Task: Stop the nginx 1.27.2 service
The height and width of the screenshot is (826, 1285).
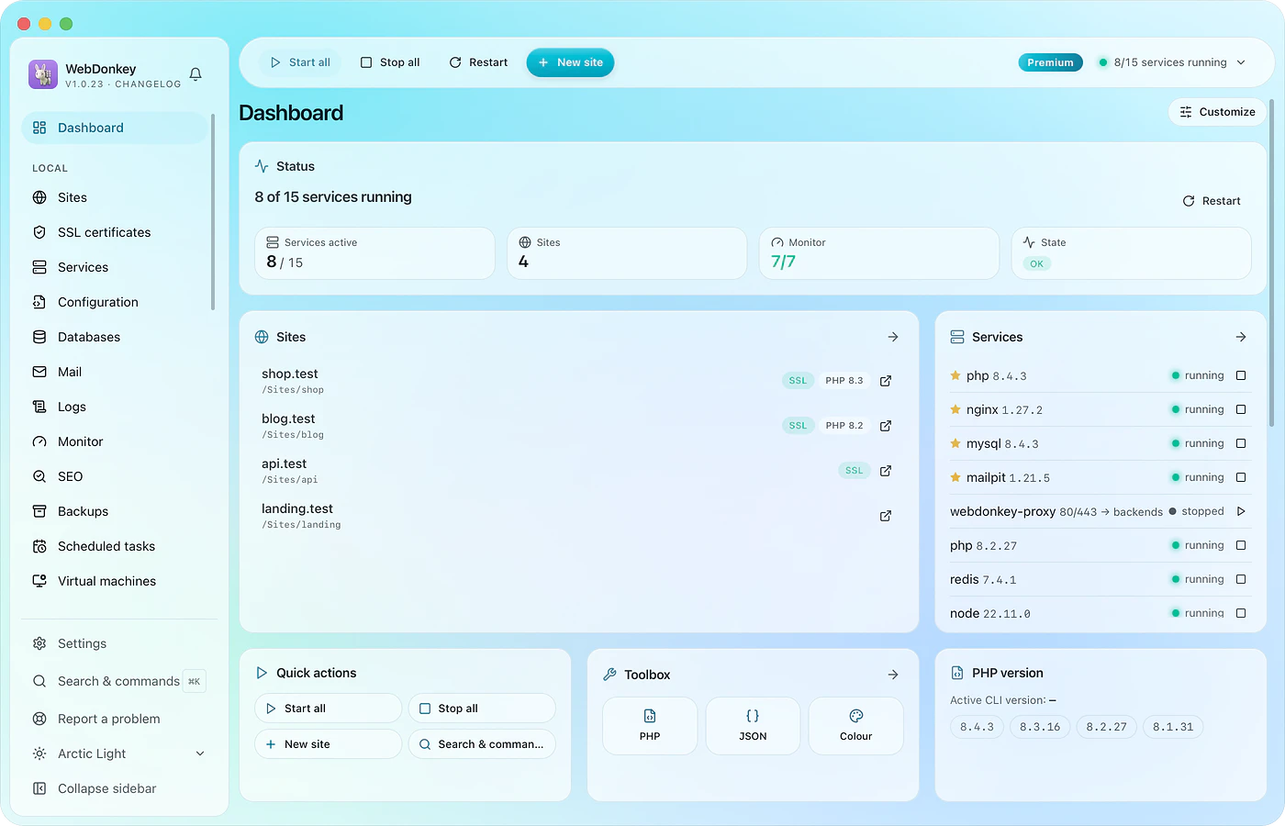Action: [1241, 409]
